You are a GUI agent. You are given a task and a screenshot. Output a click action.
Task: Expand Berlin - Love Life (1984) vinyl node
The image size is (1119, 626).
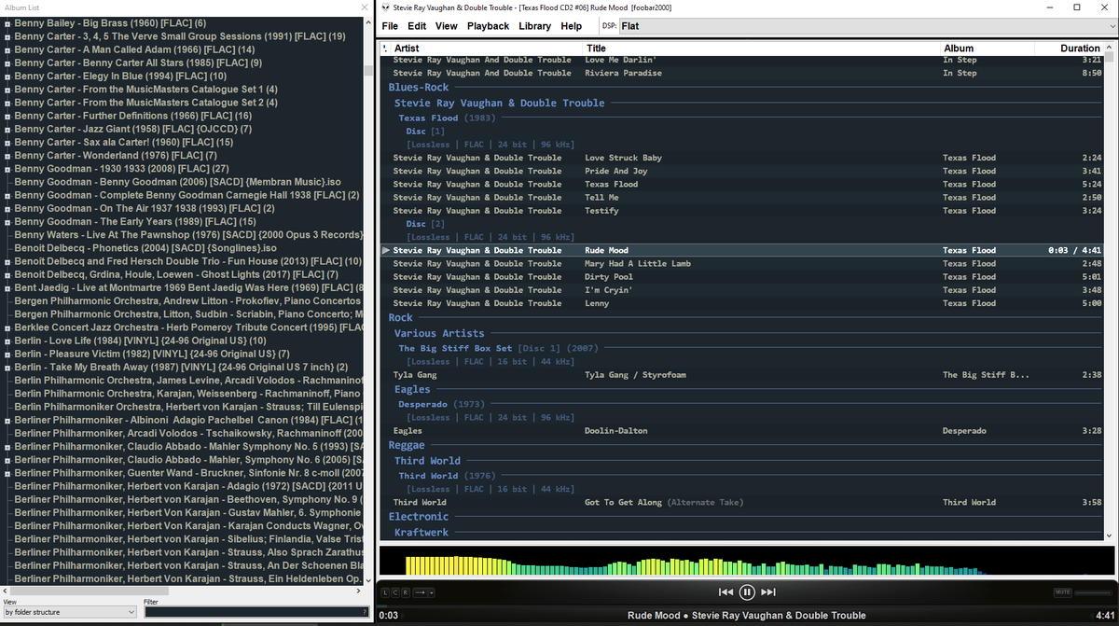(x=7, y=341)
